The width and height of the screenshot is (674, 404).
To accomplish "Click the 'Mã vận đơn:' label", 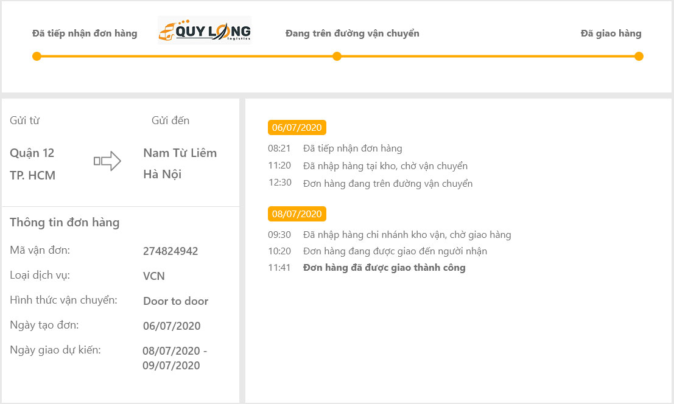I will click(x=40, y=250).
